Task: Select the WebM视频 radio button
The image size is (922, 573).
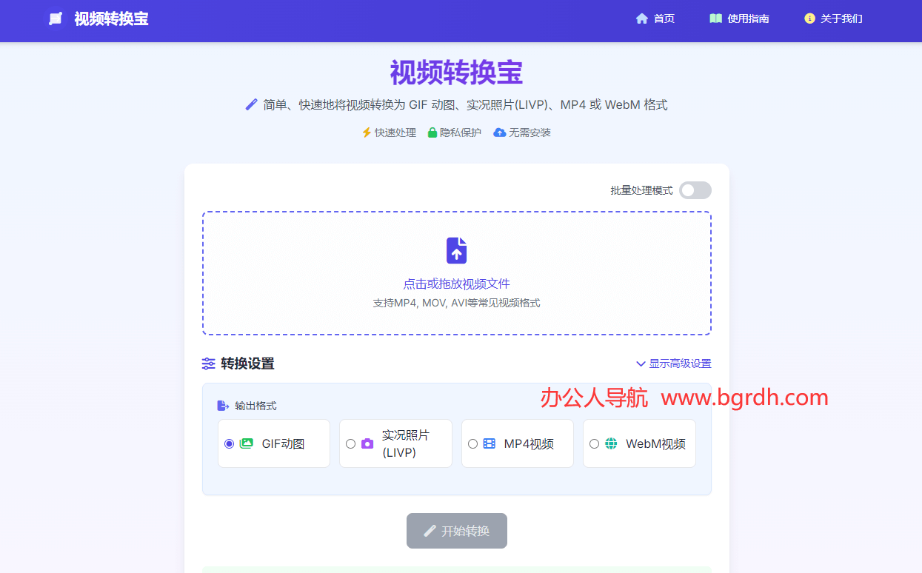Action: pyautogui.click(x=594, y=443)
